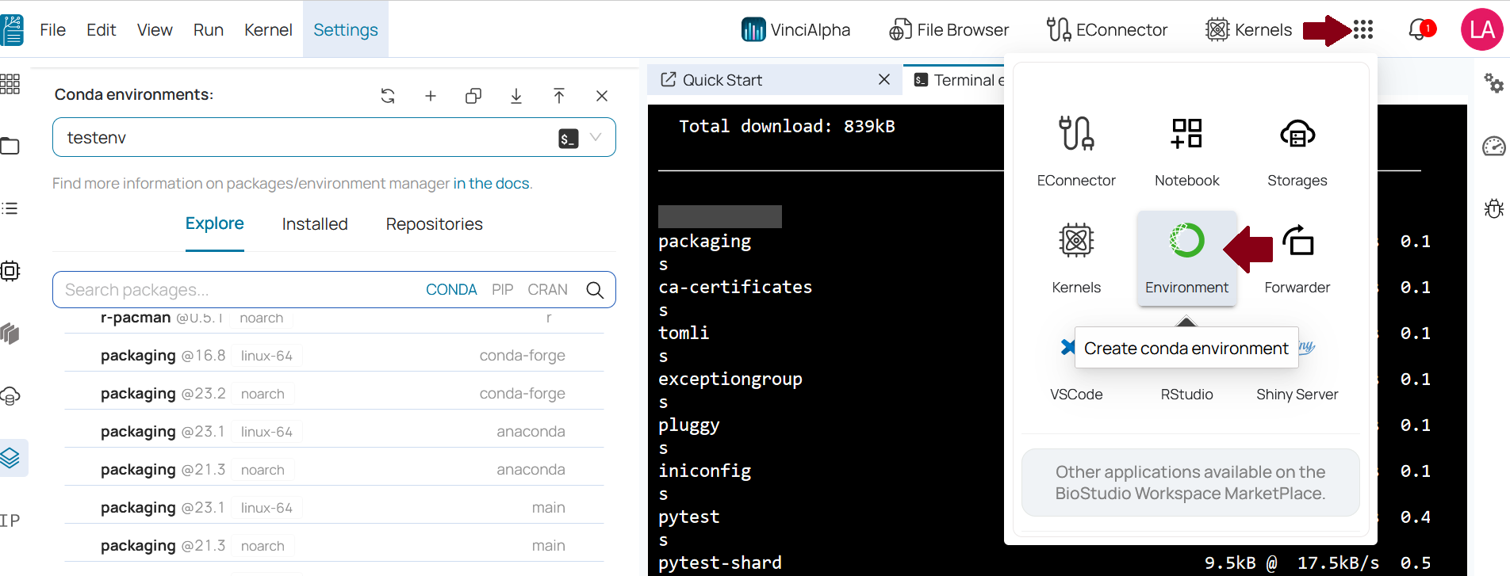The height and width of the screenshot is (576, 1510).
Task: Launch Forwarder from apps popup
Action: pos(1297,258)
